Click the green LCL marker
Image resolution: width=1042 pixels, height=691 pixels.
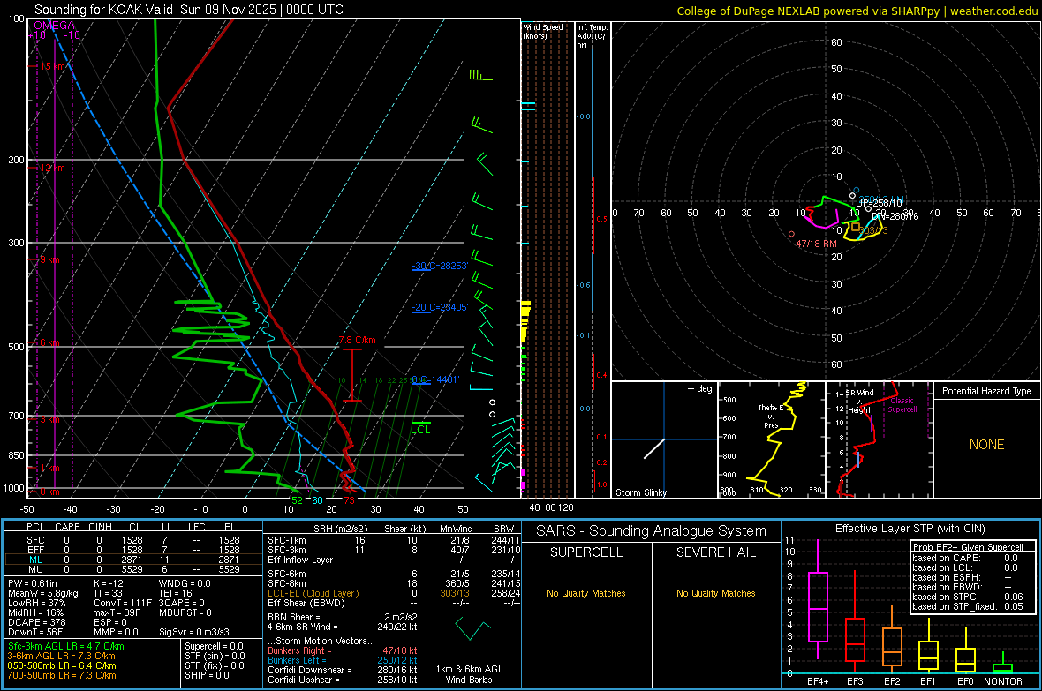click(420, 429)
